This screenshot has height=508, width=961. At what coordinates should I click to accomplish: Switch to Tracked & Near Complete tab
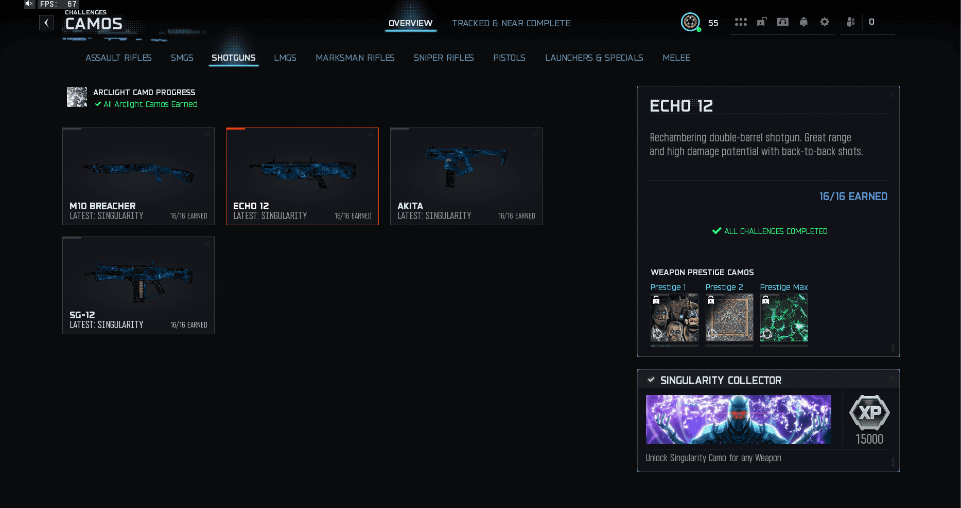pyautogui.click(x=511, y=23)
